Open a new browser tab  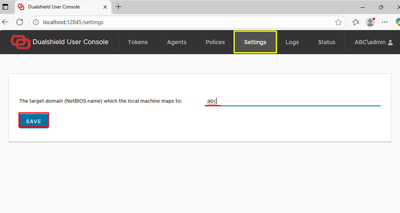tap(119, 7)
